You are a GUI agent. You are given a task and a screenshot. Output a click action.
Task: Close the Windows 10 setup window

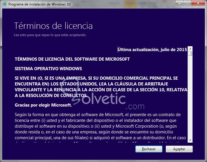198,3
